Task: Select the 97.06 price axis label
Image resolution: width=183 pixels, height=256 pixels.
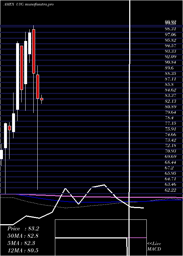Action: pos(171,35)
